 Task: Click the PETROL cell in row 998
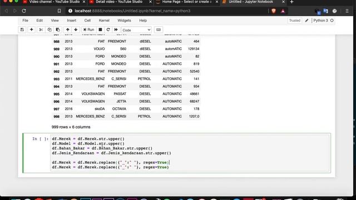tap(144, 116)
